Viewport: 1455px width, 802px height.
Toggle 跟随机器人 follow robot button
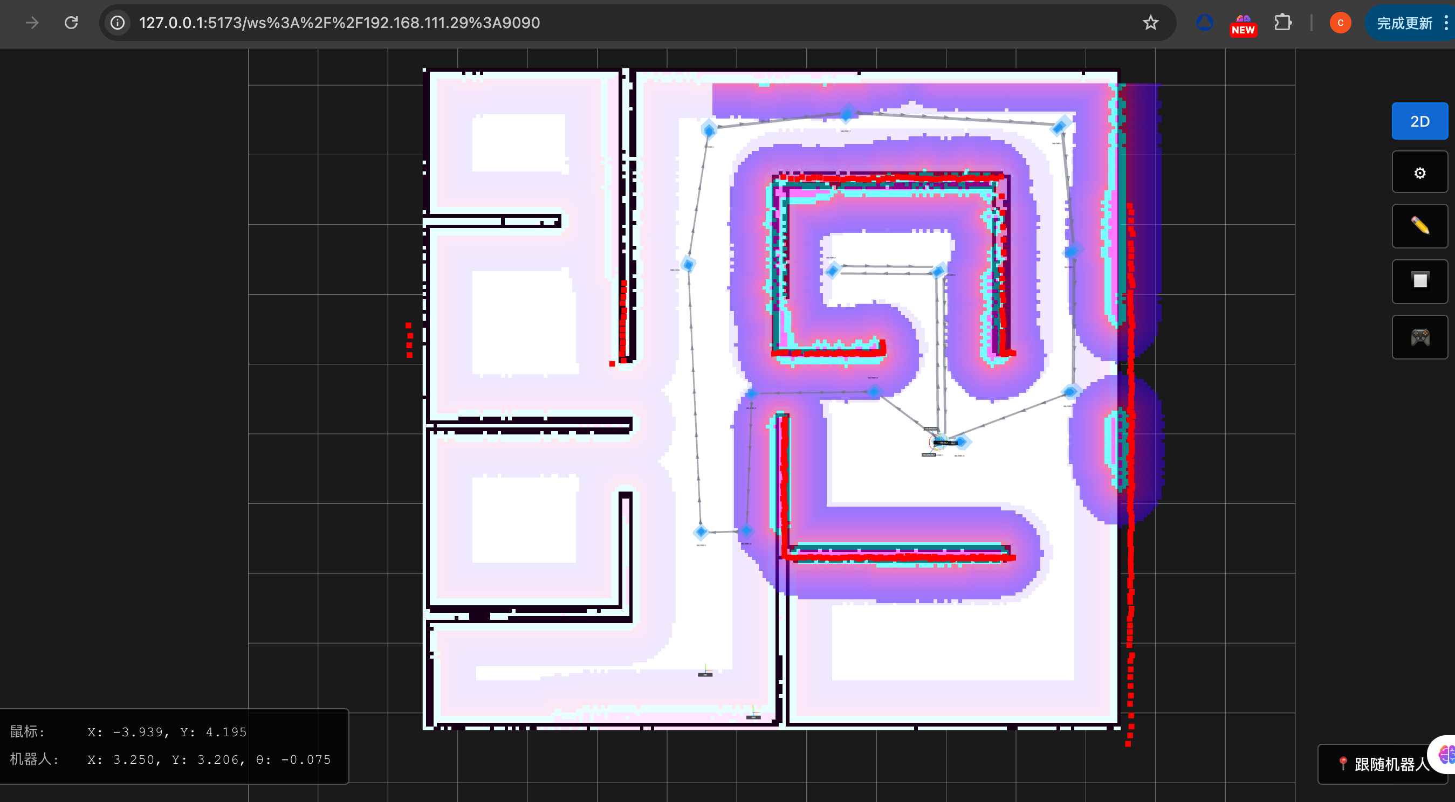(x=1384, y=764)
